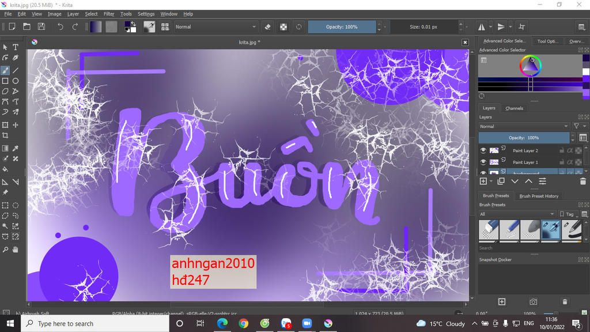Open the brush settings editor
The height and width of the screenshot is (332, 590).
(149, 27)
